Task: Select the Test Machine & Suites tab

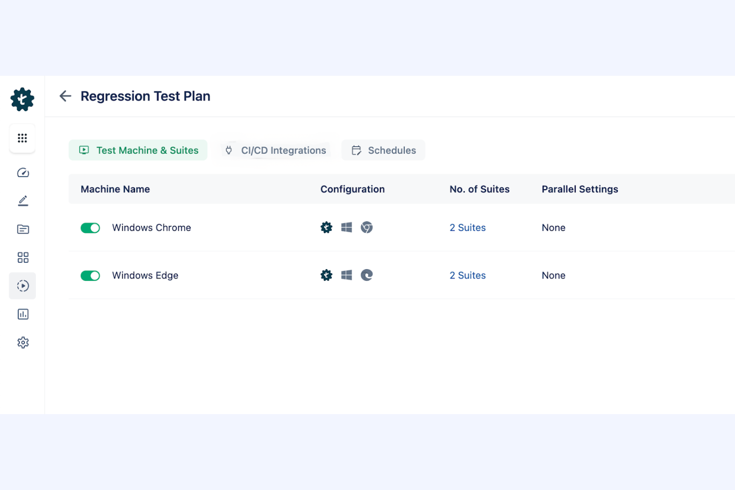Action: [138, 150]
